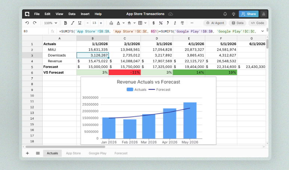The image size is (289, 170).
Task: Expand the text color dropdown arrow
Action: (x=123, y=23)
